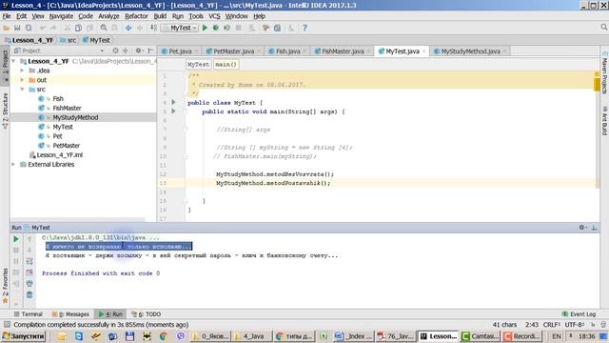Open the Event Log
The image size is (609, 343).
(x=580, y=313)
